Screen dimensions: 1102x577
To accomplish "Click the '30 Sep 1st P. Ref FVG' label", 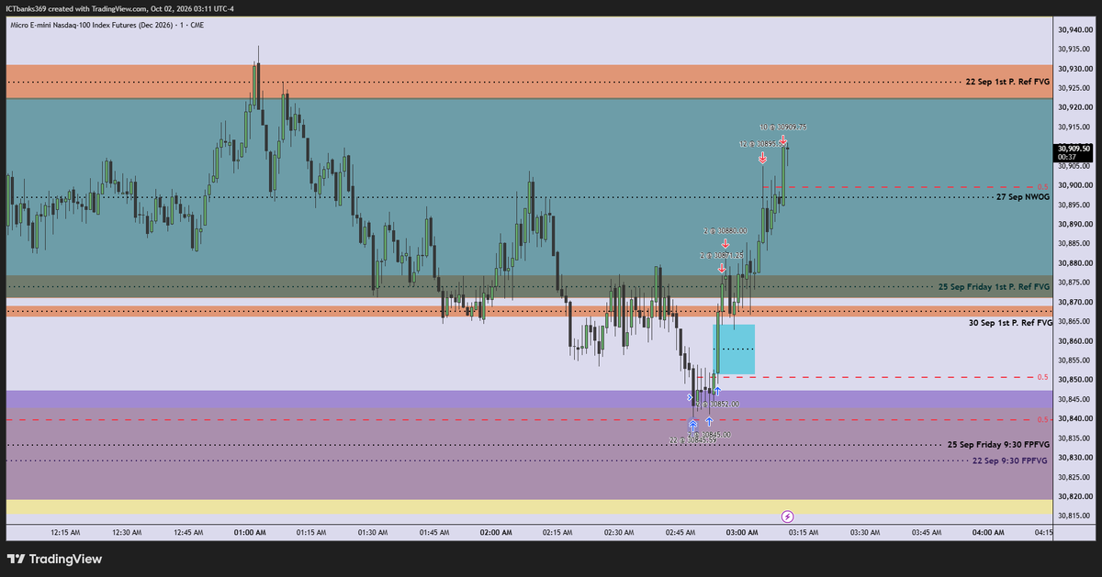I will click(1010, 323).
